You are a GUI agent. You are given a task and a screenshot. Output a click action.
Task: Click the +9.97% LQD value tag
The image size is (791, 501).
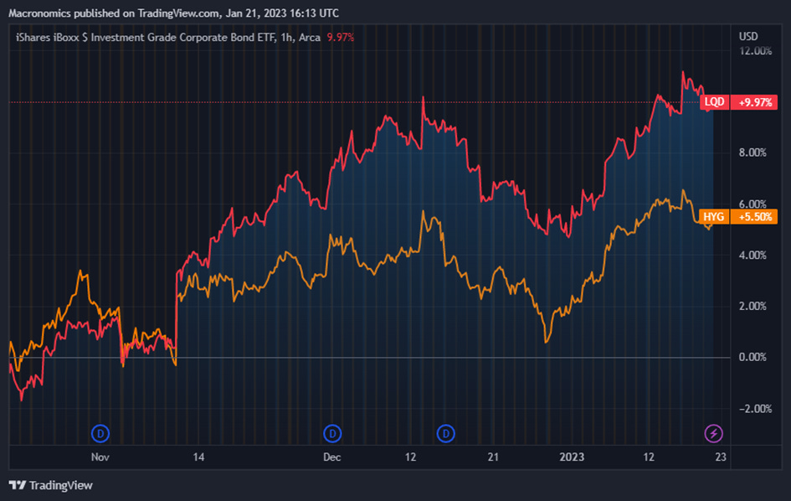click(x=755, y=102)
